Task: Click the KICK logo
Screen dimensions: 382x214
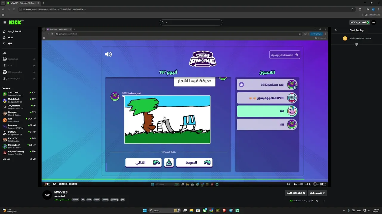Action: tap(16, 22)
